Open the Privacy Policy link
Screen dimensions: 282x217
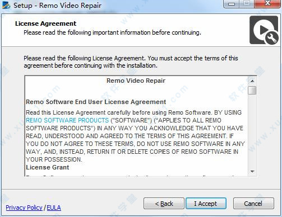[x=24, y=207]
